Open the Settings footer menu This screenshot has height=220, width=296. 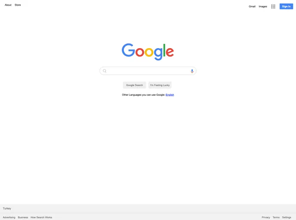pyautogui.click(x=287, y=217)
